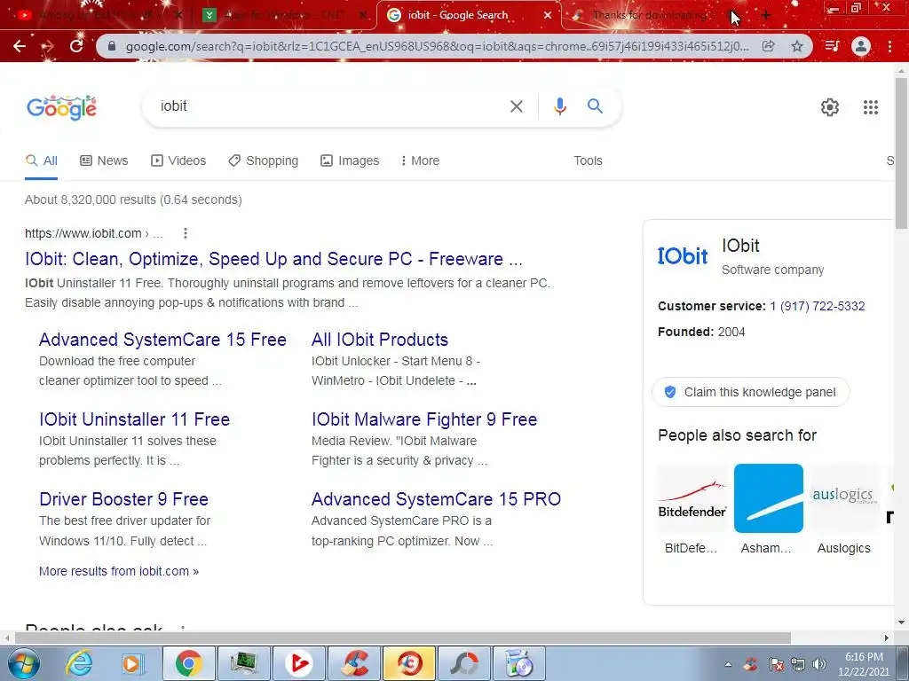Open the media controls icon in toolbar
Viewport: 909px width, 681px height.
832,46
